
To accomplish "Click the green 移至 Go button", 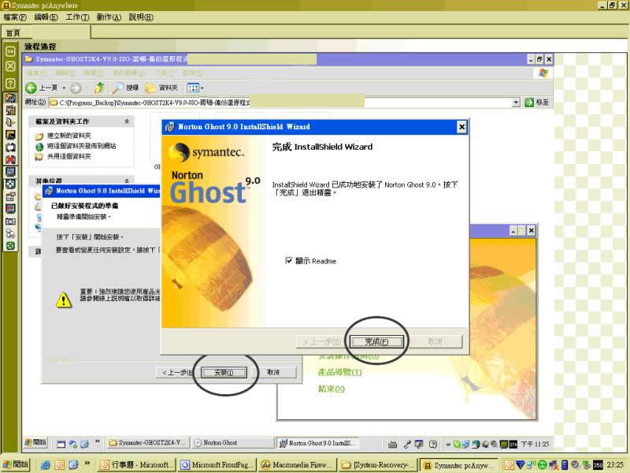I will (536, 102).
